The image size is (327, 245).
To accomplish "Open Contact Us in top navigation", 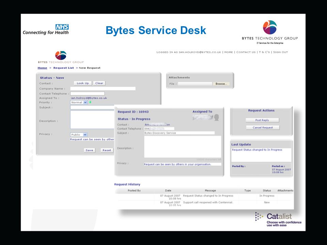I will click(246, 52).
